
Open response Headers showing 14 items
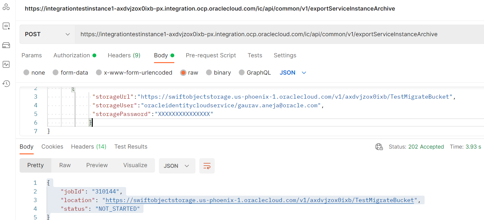point(89,146)
